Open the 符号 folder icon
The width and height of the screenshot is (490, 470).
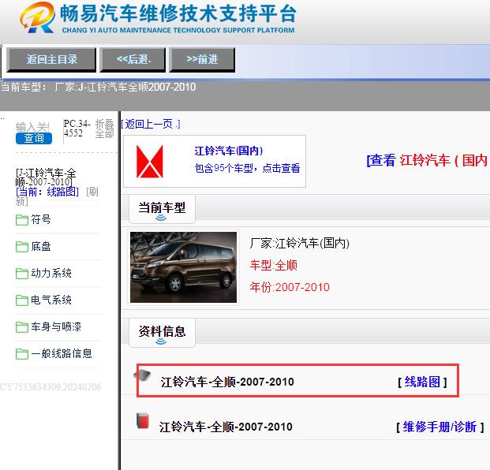point(22,220)
